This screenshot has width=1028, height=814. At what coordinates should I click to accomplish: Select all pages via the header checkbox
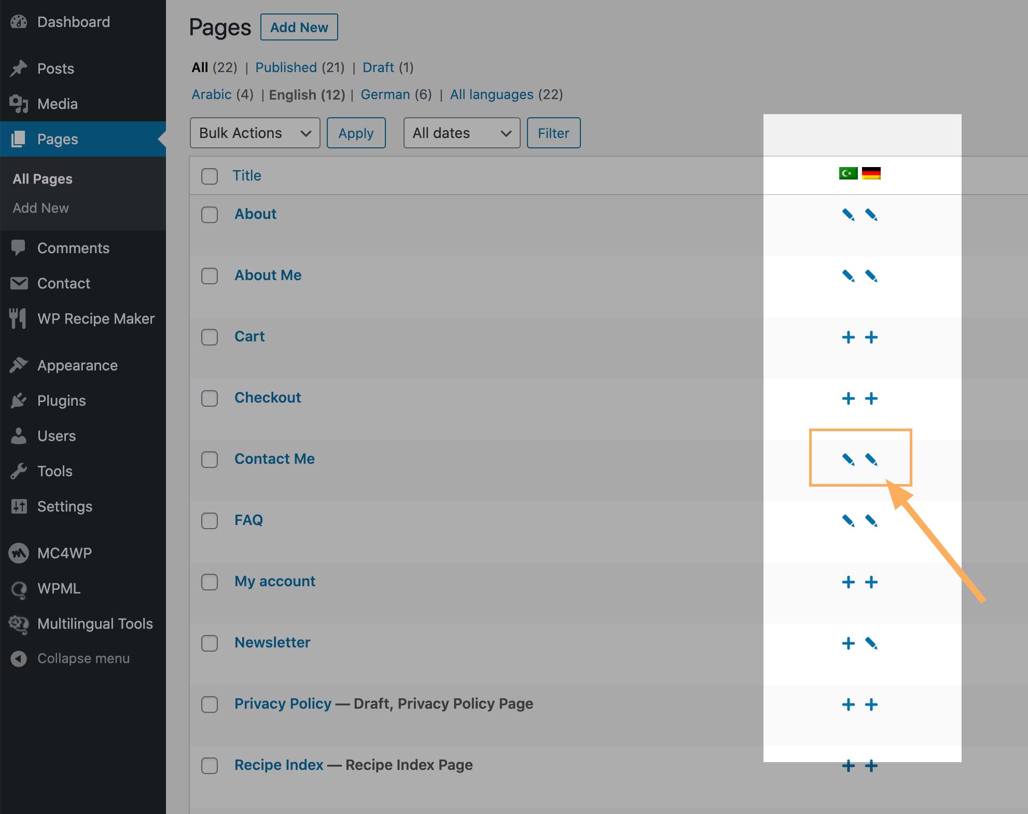click(x=210, y=176)
